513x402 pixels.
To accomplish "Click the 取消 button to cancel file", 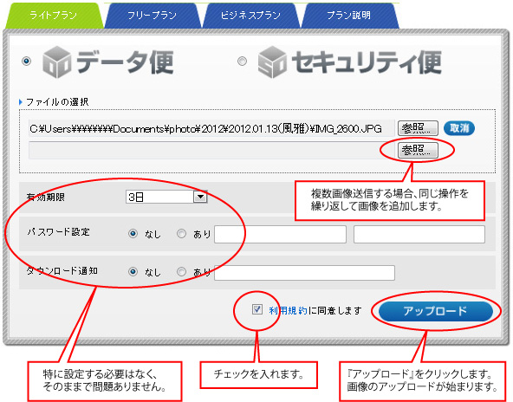I will 458,128.
